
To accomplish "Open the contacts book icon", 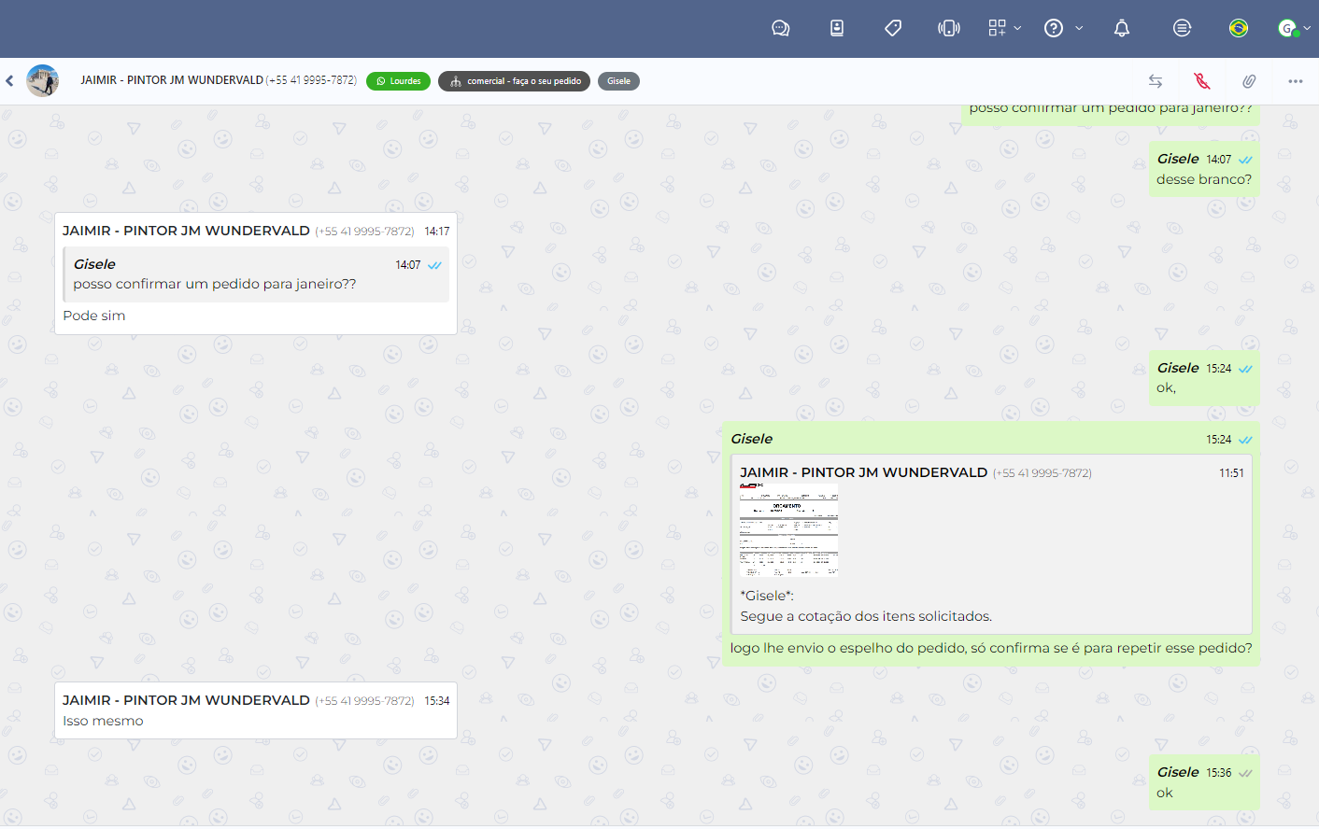I will click(837, 28).
